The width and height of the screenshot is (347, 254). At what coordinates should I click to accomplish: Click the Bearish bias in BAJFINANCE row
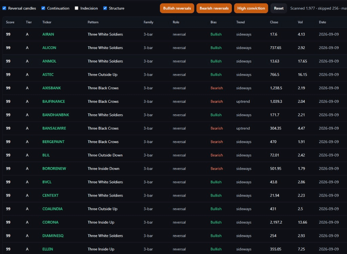(x=217, y=101)
